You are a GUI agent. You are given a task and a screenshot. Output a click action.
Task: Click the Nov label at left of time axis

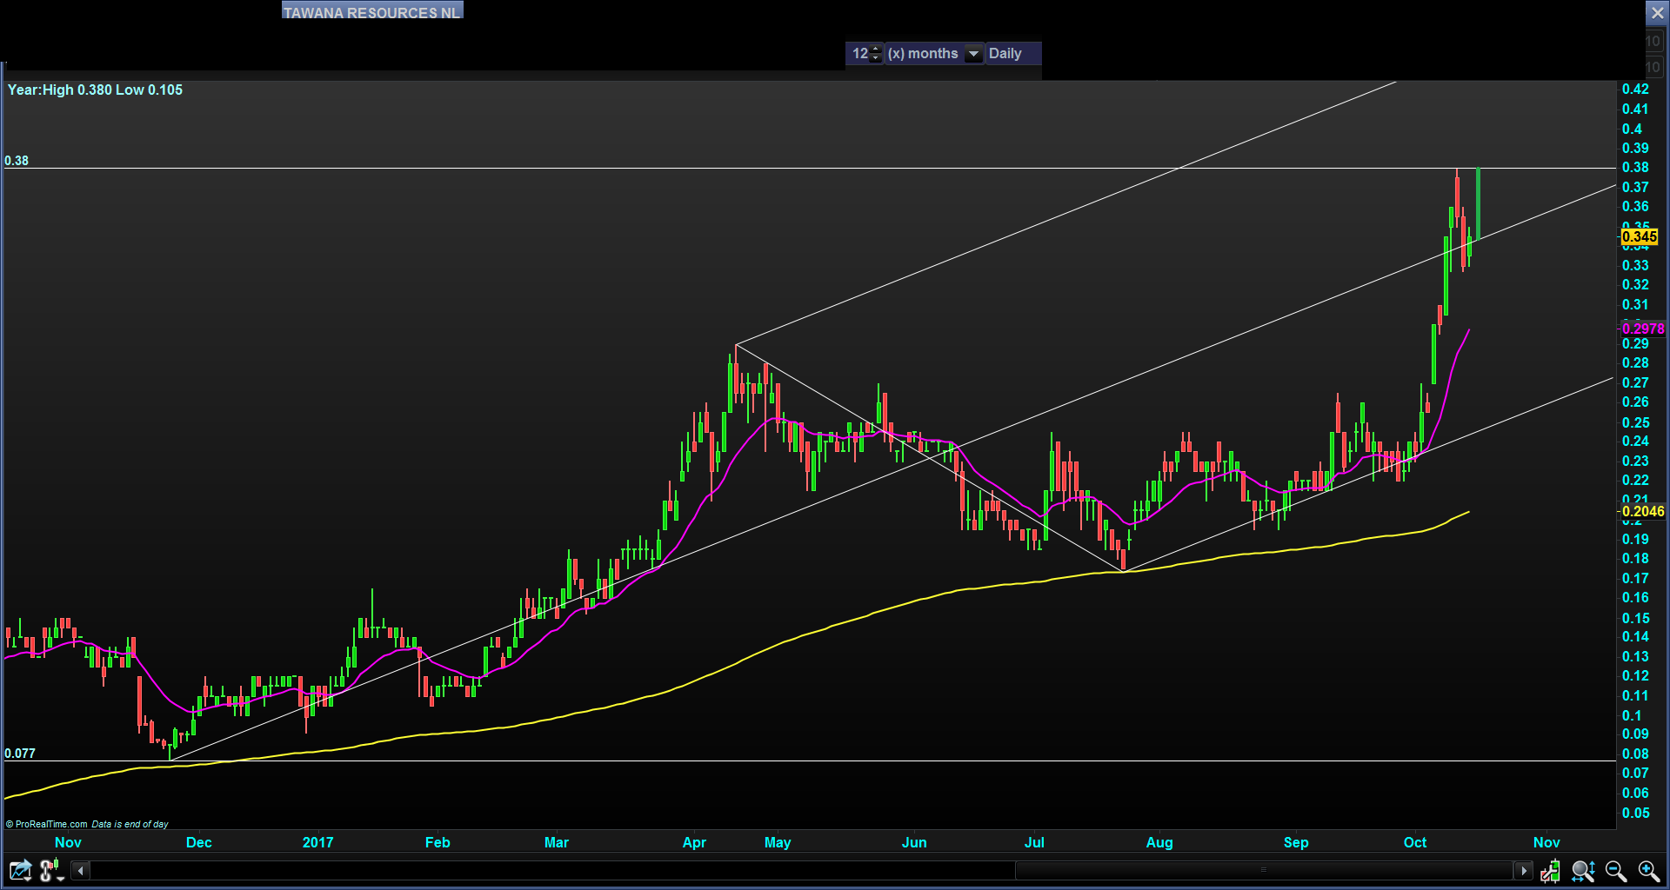point(68,842)
